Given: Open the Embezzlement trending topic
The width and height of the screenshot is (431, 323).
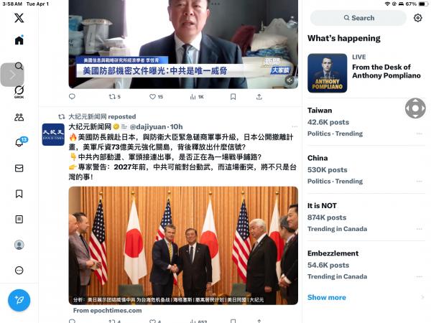Looking at the screenshot, I should [366, 265].
